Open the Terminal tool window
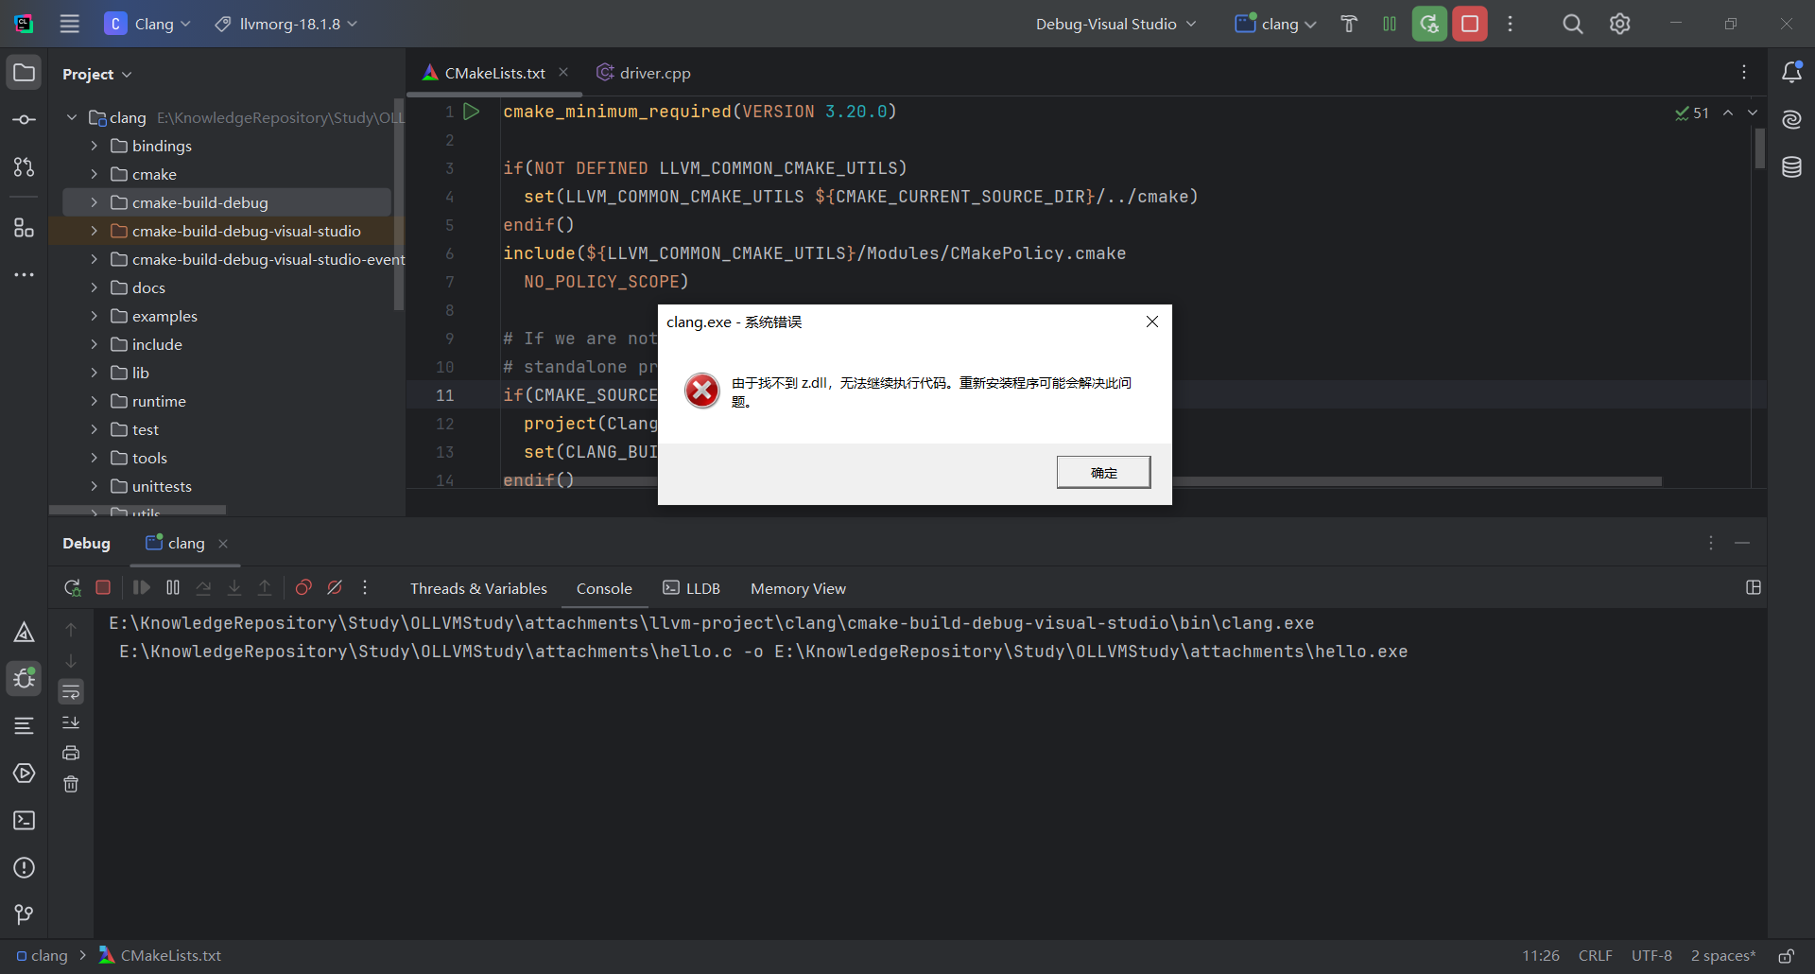Screen dimensions: 1815x974 coord(25,821)
